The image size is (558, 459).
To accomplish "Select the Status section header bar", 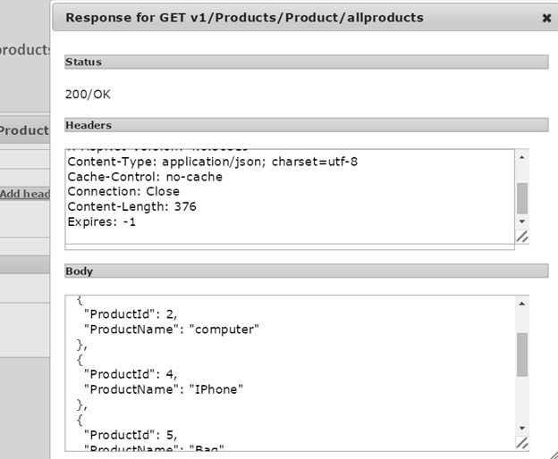I will coord(306,63).
